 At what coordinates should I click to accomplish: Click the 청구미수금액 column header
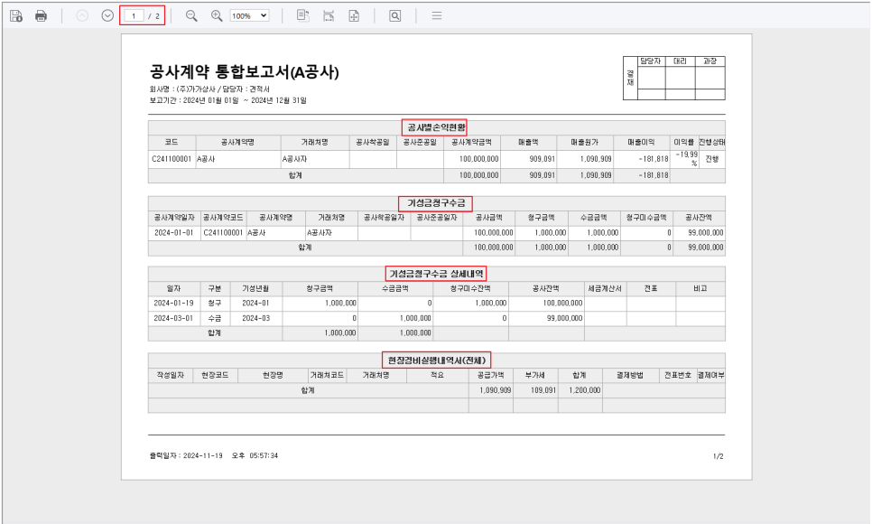646,218
